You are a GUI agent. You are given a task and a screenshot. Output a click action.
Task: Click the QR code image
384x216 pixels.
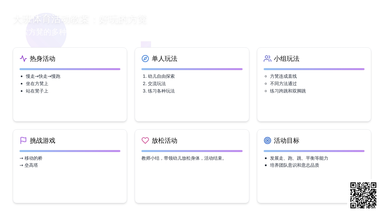tap(363, 195)
